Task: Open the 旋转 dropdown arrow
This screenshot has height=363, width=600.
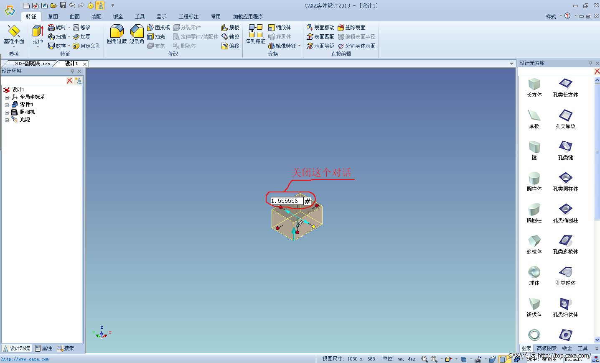Action: click(69, 28)
